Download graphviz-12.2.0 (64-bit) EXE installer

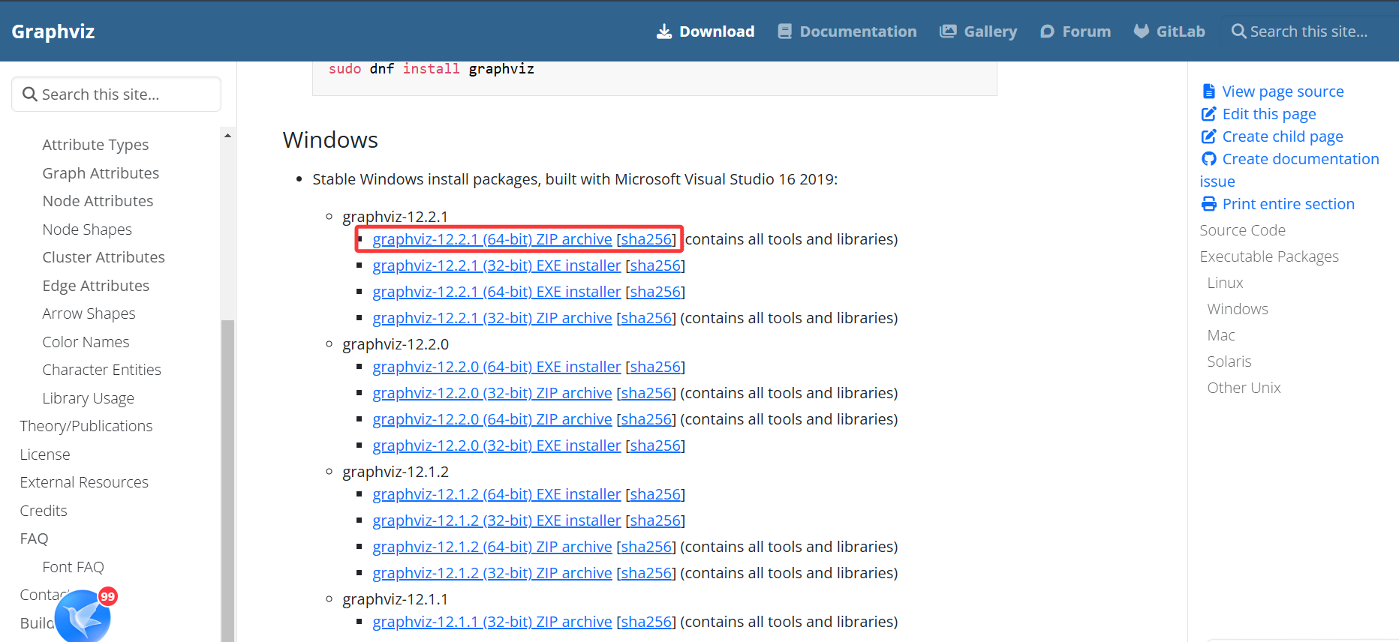click(497, 367)
